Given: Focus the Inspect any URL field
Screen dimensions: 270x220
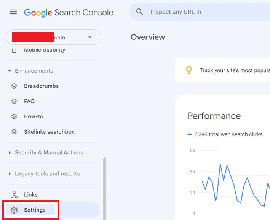Looking at the screenshot, I should (200, 12).
